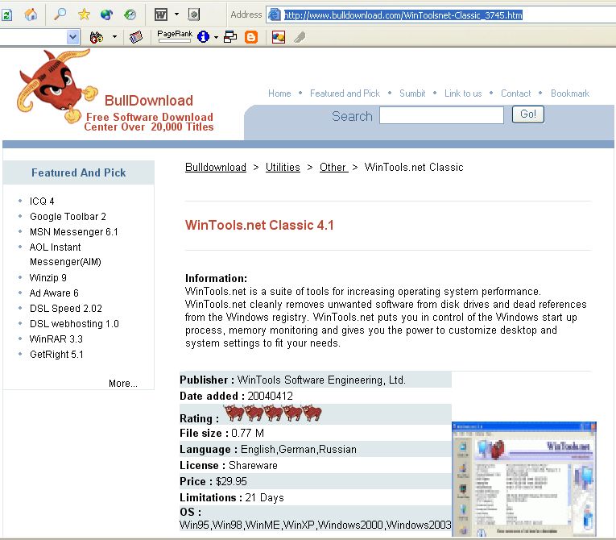Click the Go! search button
Image resolution: width=616 pixels, height=540 pixels.
pos(528,114)
